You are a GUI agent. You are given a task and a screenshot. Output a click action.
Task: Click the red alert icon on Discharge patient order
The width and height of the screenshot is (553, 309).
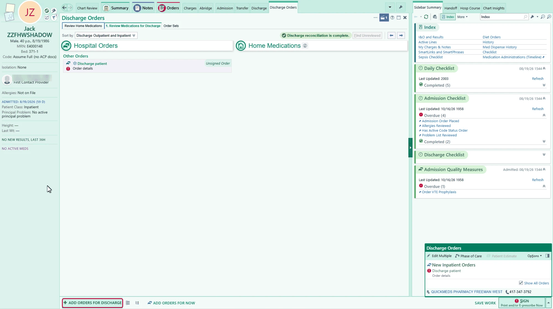pos(68,69)
